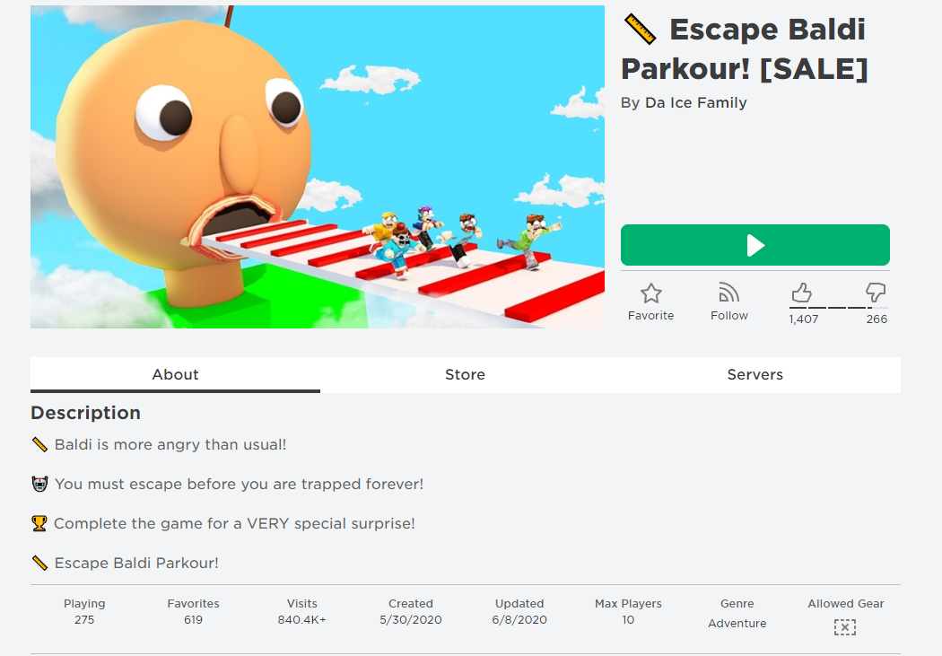Click the Favorite label text

coord(650,315)
